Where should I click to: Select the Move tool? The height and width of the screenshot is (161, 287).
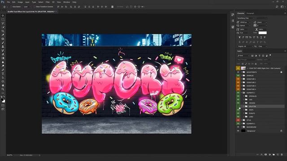pos(3,16)
